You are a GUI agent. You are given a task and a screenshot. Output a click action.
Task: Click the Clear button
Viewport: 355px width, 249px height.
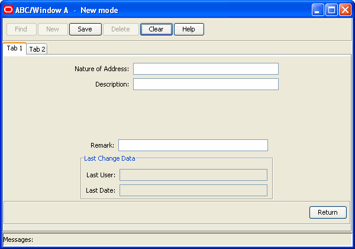[156, 29]
